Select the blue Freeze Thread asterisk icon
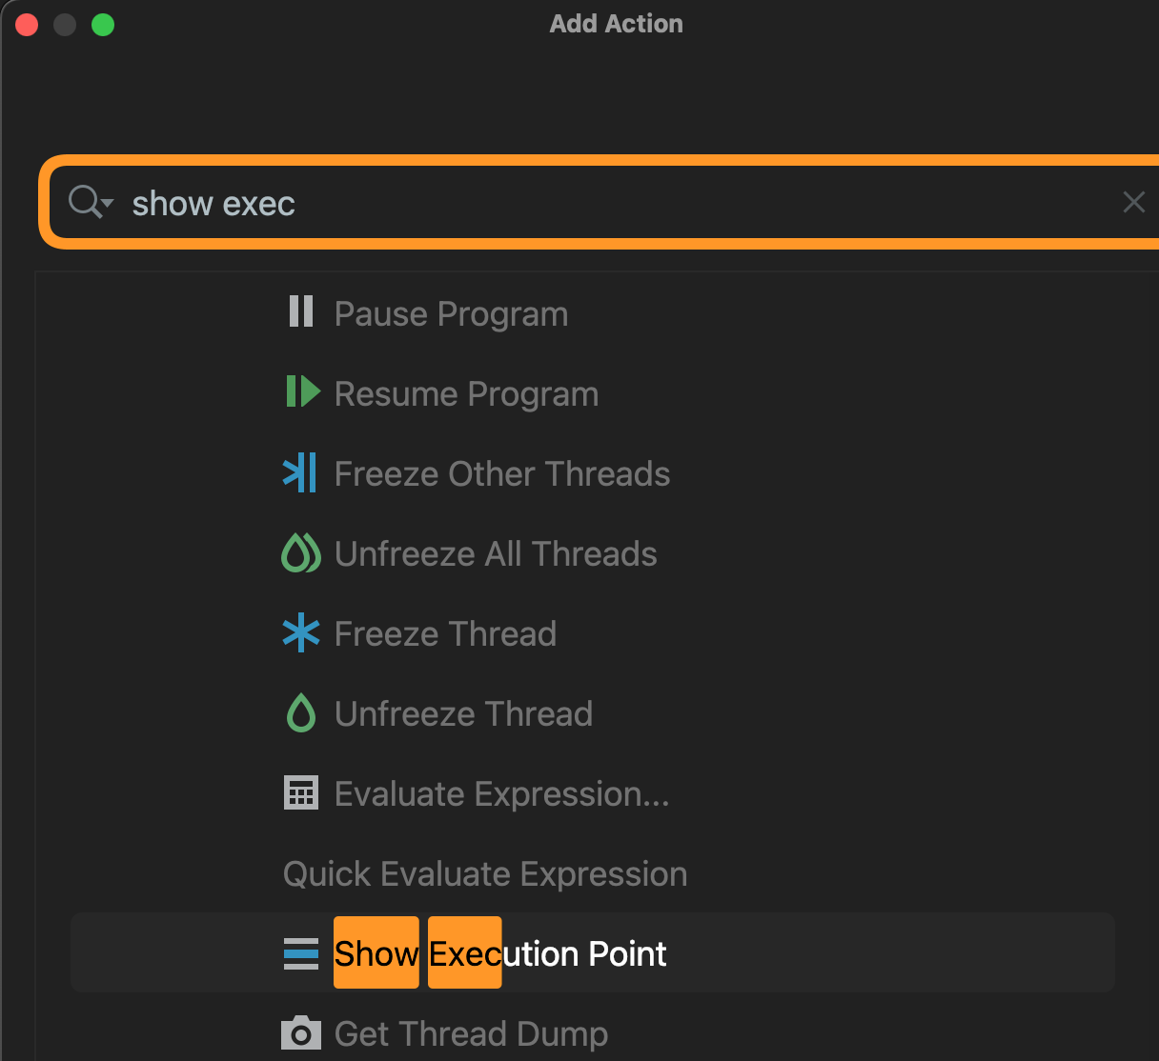1159x1061 pixels. tap(301, 632)
